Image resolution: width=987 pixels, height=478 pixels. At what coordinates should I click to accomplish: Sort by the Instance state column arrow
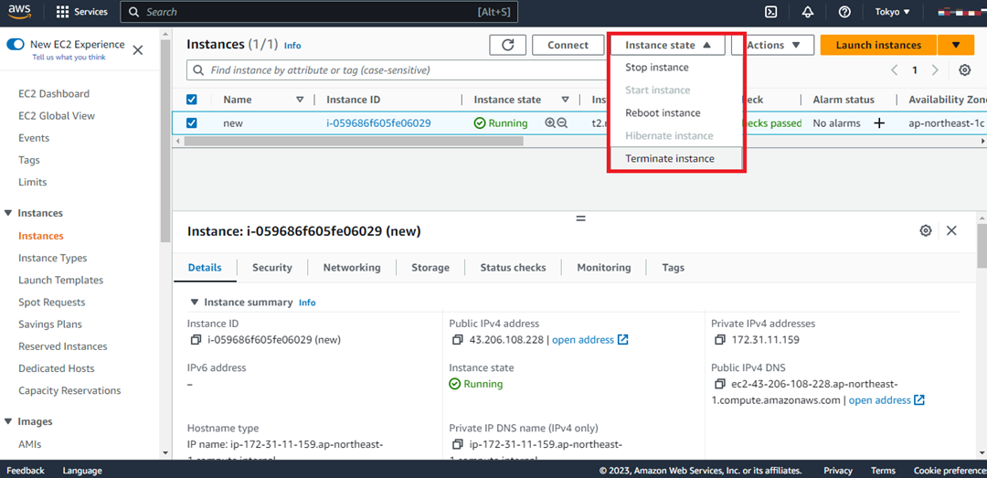[566, 100]
